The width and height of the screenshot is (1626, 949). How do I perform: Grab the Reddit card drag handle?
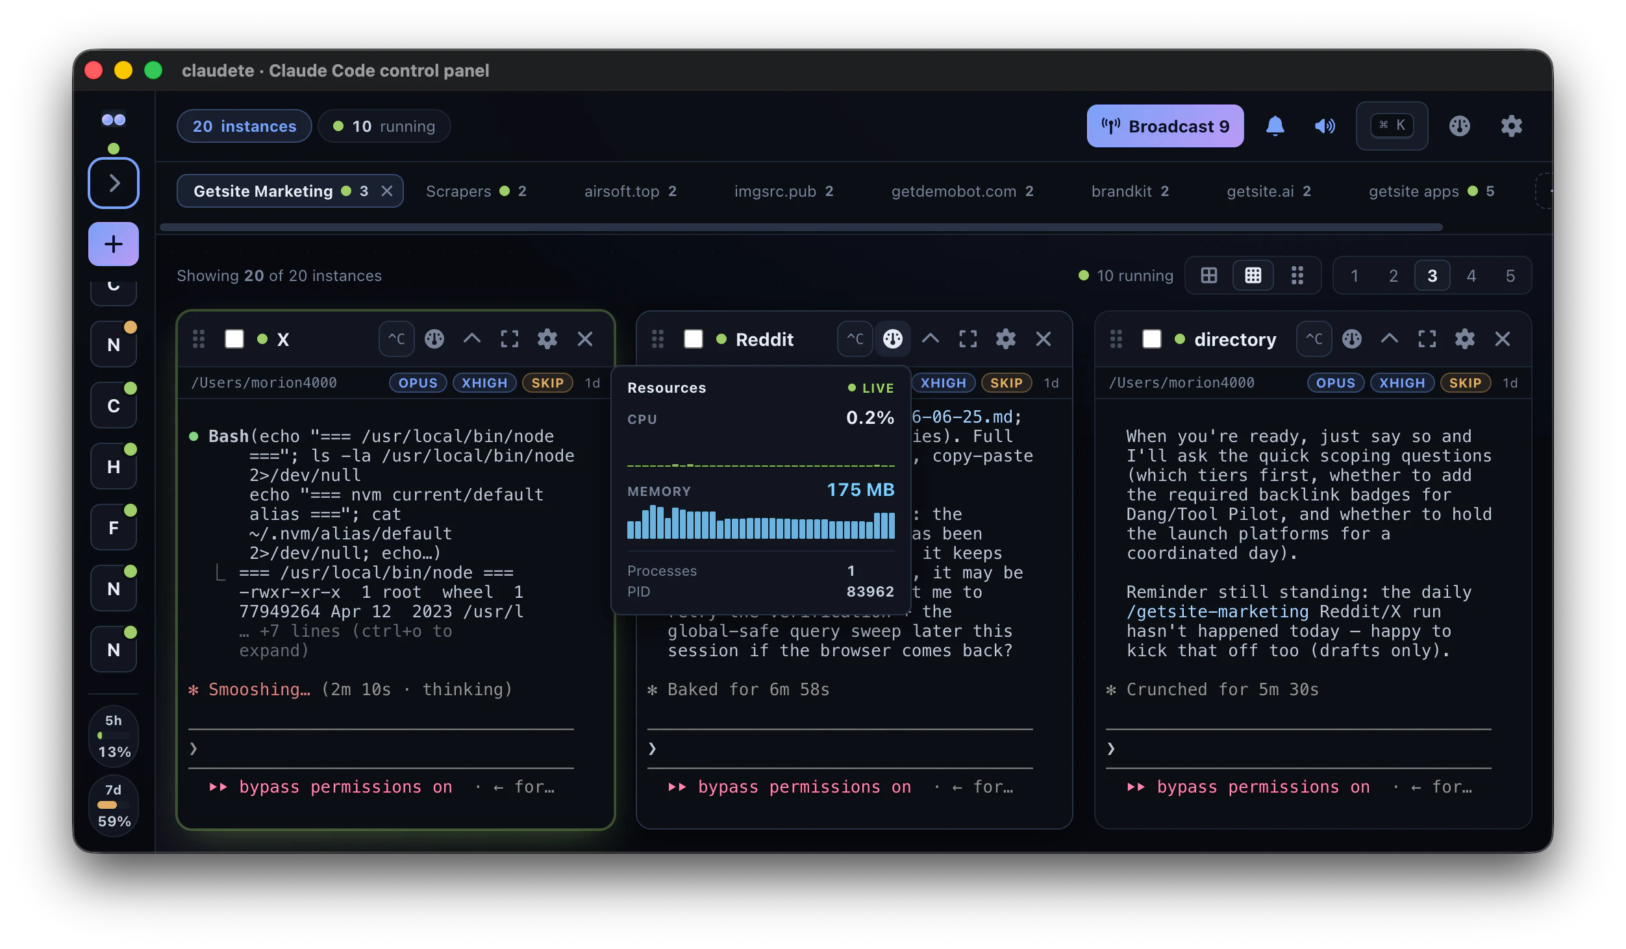pos(658,339)
